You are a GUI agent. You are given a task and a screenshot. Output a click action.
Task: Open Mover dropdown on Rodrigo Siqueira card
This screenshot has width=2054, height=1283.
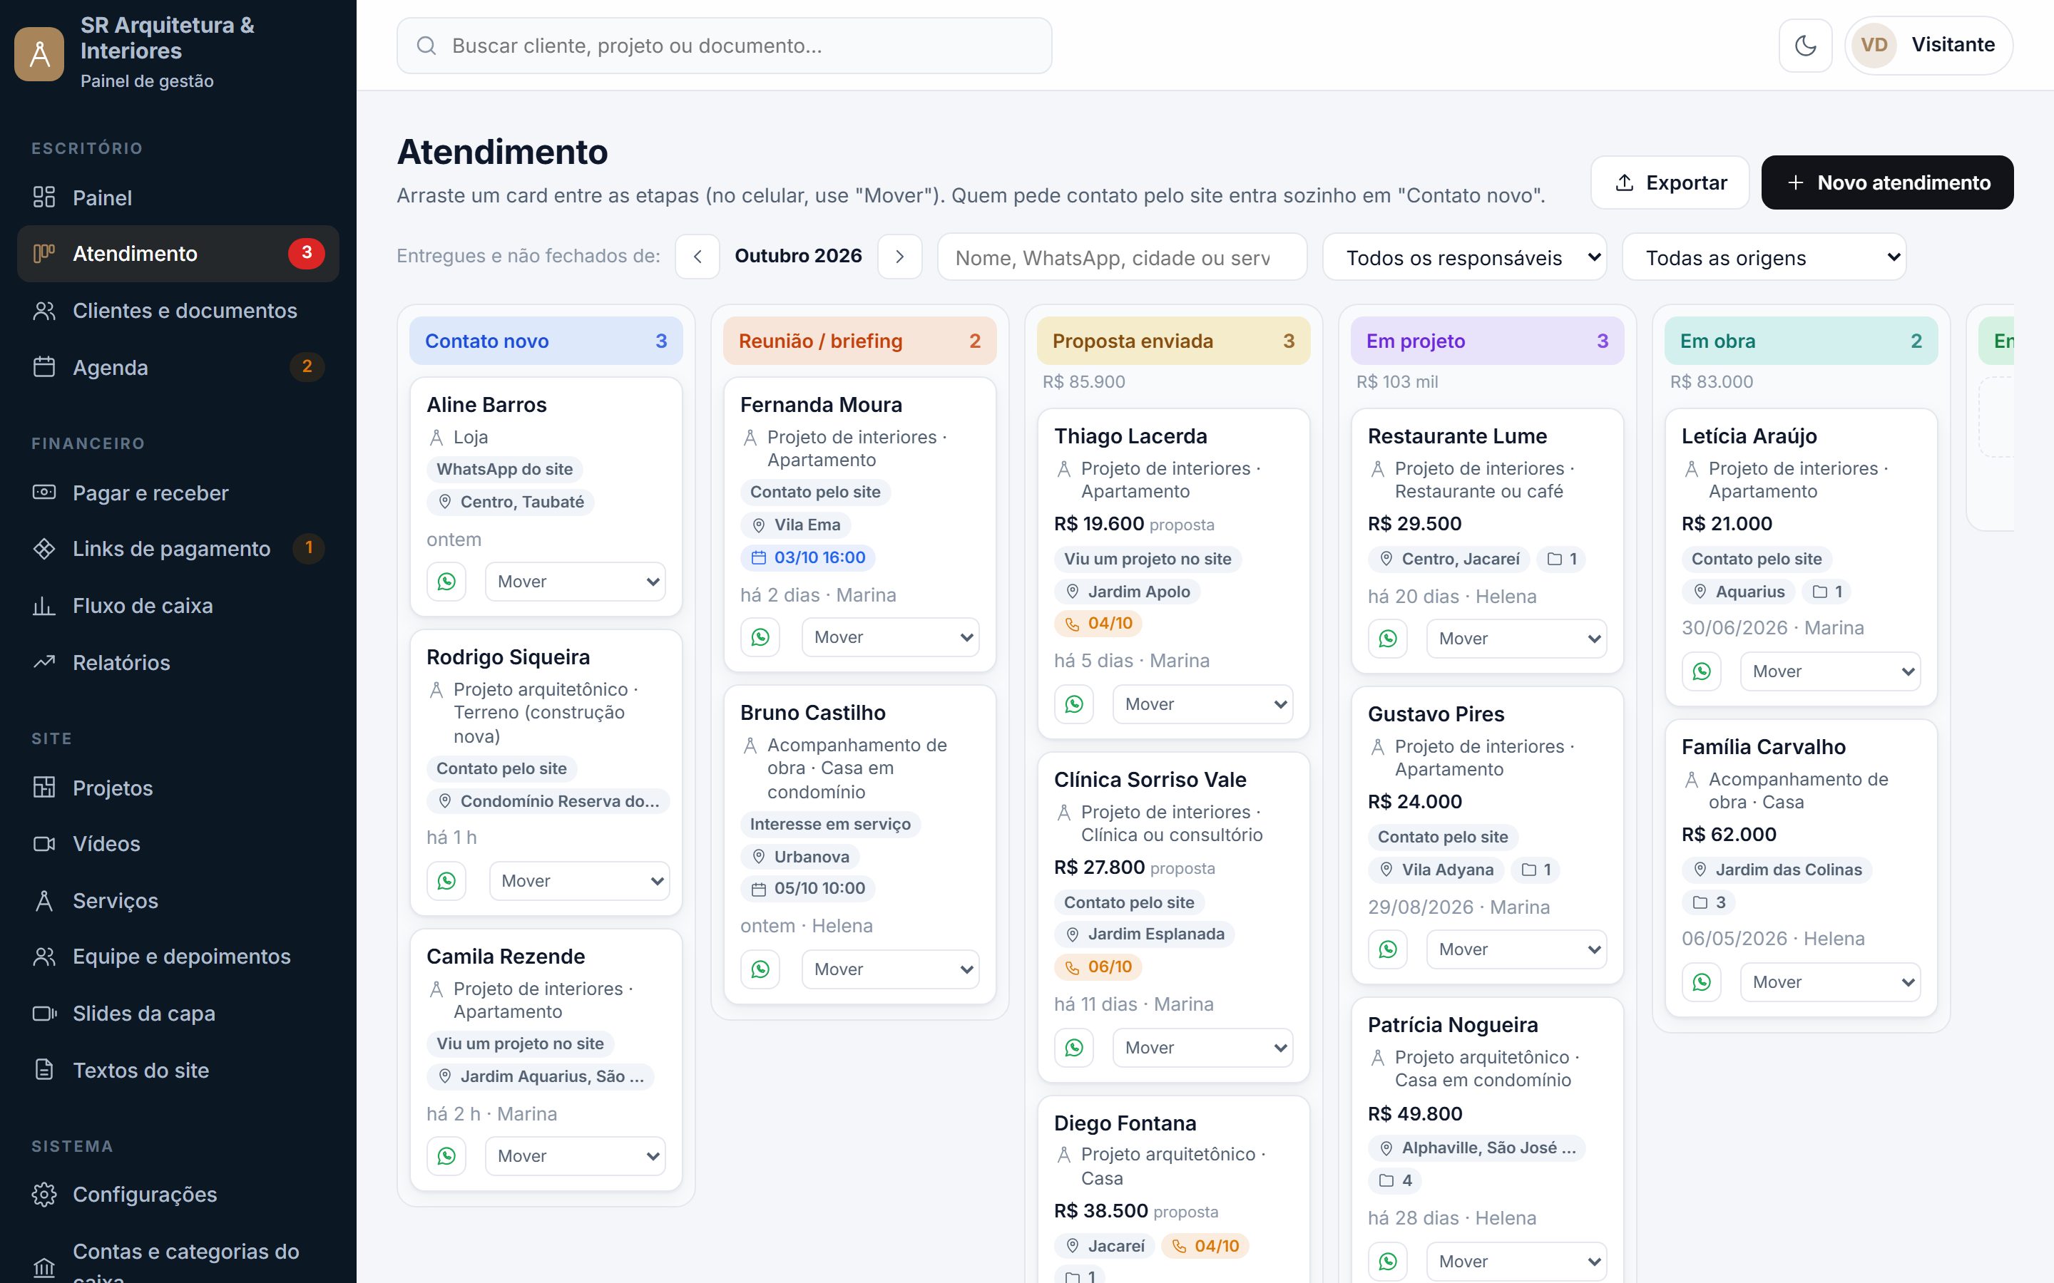[x=580, y=881]
